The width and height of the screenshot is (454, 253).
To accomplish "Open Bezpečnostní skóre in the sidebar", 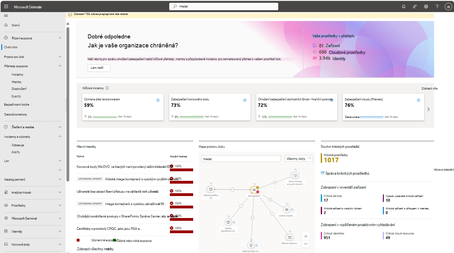I will click(x=17, y=105).
